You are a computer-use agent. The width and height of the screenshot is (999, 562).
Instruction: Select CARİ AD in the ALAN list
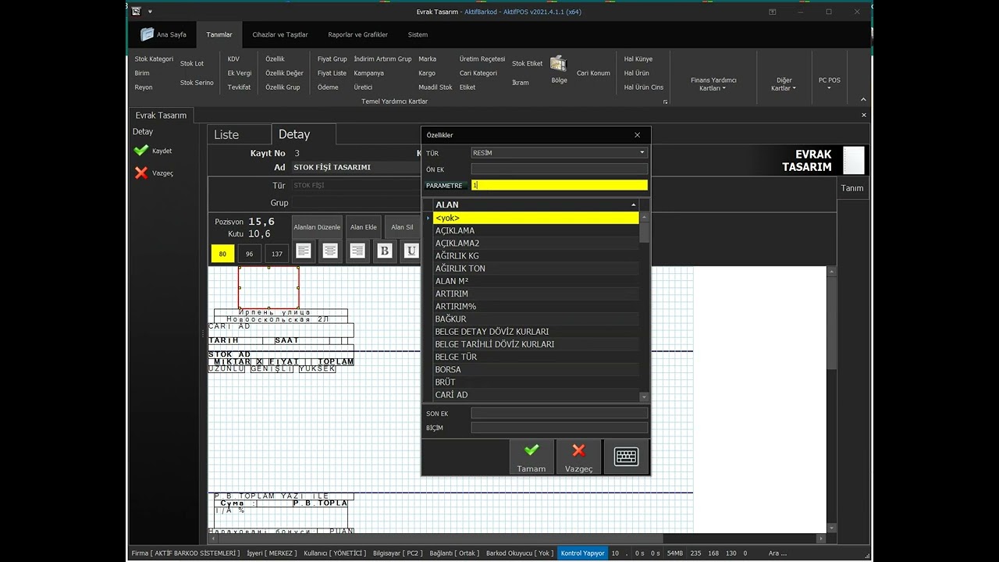(535, 395)
